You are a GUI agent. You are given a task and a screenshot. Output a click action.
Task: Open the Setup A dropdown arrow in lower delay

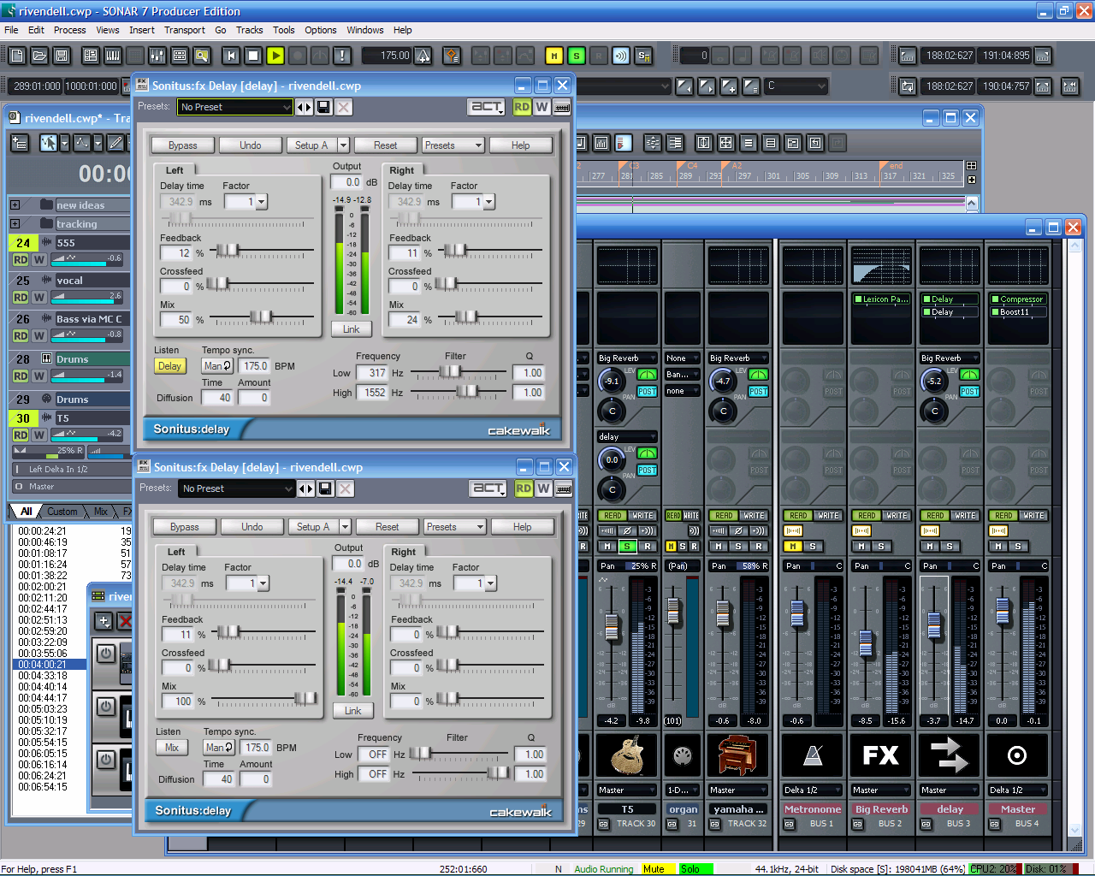[x=345, y=527]
